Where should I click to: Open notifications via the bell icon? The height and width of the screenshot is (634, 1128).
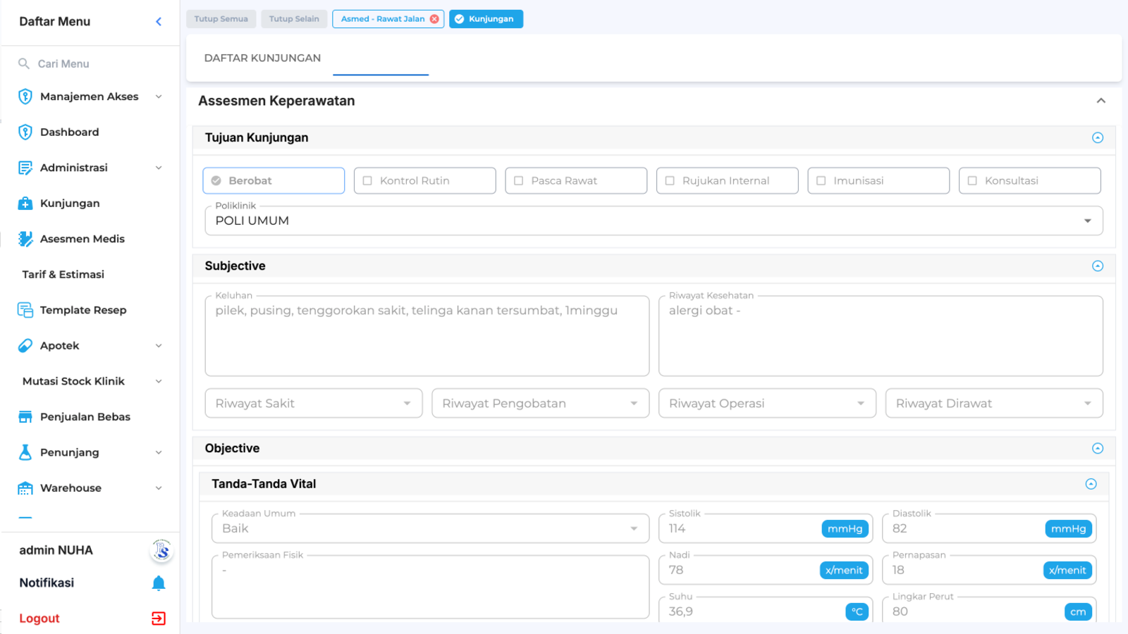coord(159,583)
